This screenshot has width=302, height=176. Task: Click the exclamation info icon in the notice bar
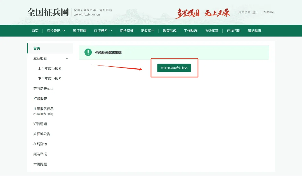[x=88, y=52]
